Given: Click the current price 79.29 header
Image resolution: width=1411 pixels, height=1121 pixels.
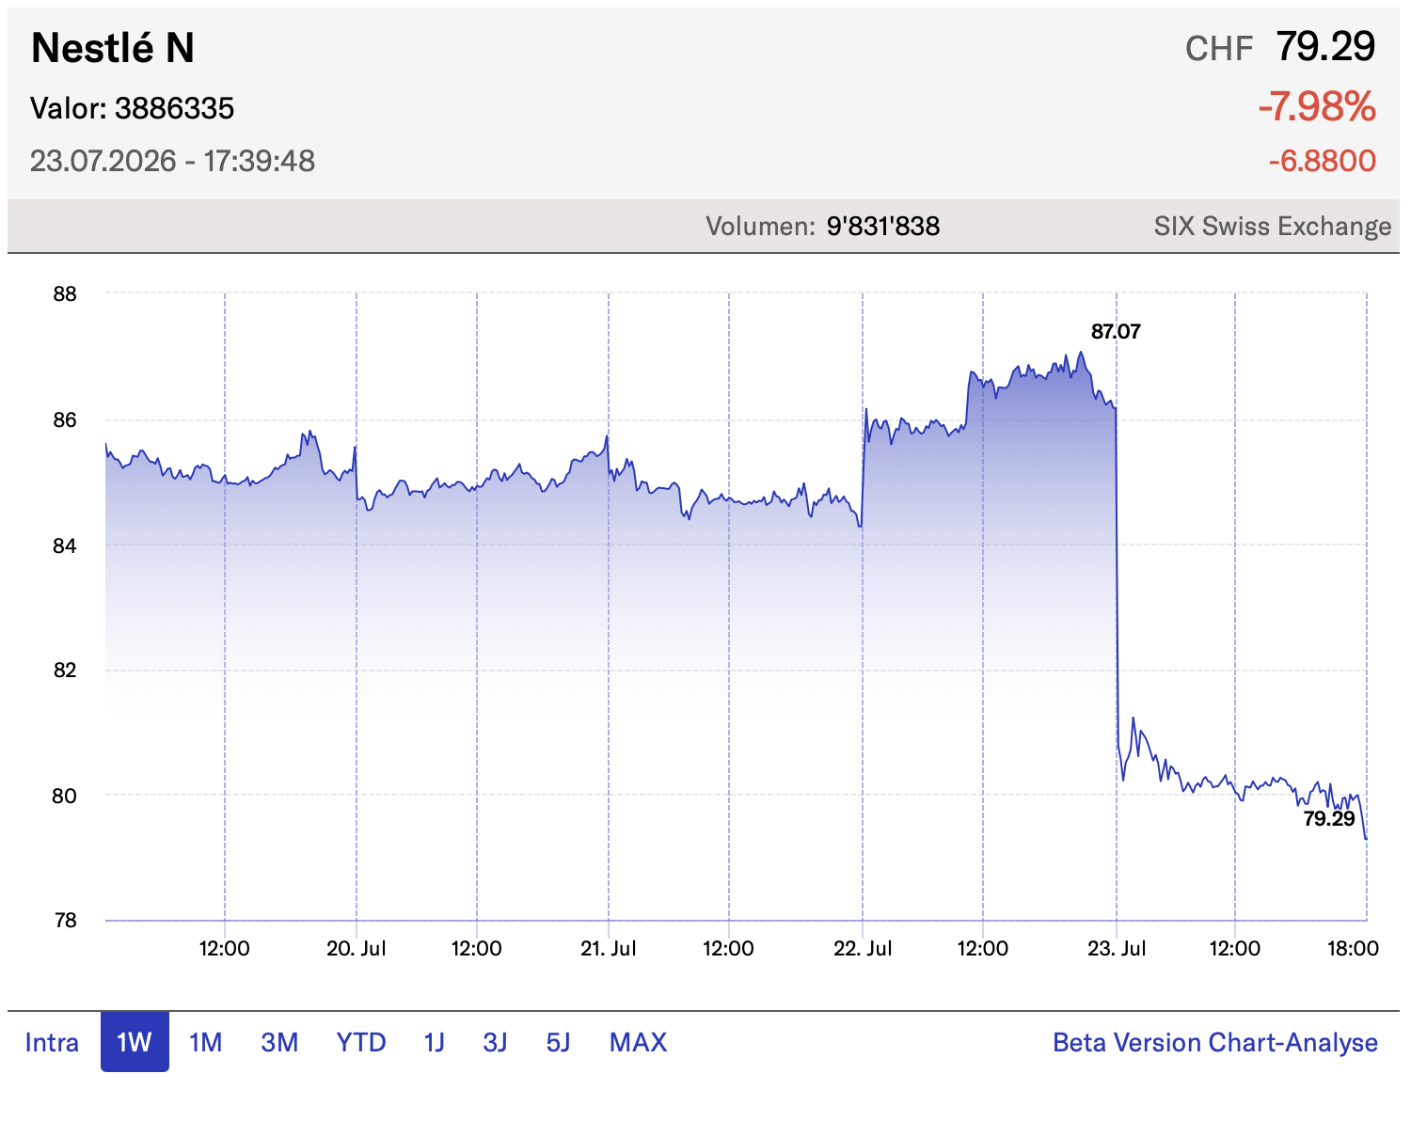Looking at the screenshot, I should tap(1325, 47).
